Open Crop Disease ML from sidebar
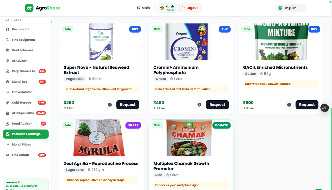The height and width of the screenshot is (190, 332). tap(24, 71)
